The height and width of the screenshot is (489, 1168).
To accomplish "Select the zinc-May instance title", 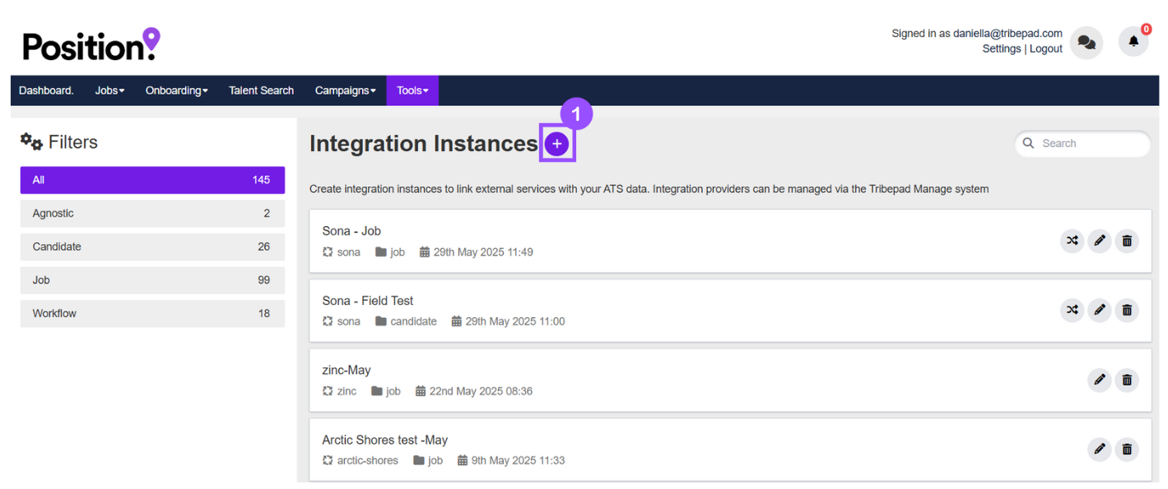I will click(347, 371).
